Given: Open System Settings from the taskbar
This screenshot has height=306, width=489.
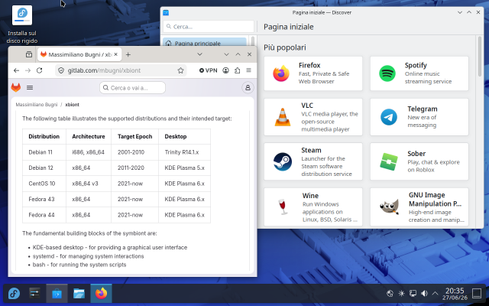Looking at the screenshot, I should coord(34,294).
